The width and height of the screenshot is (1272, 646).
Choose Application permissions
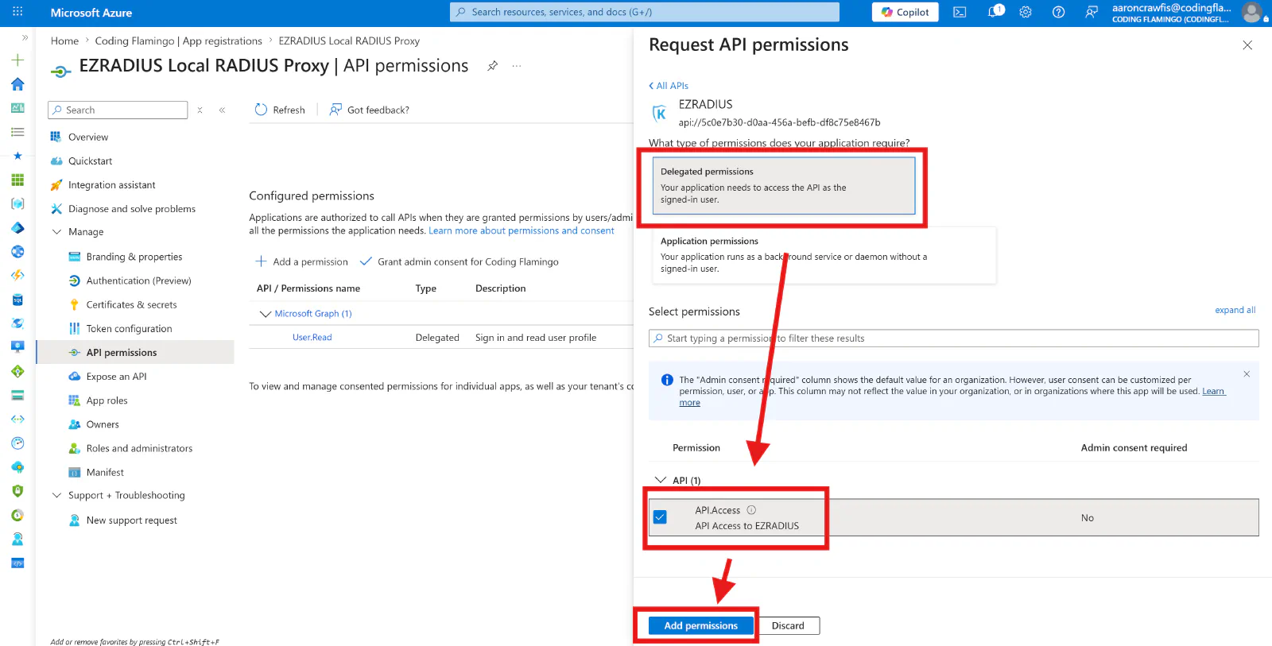823,255
